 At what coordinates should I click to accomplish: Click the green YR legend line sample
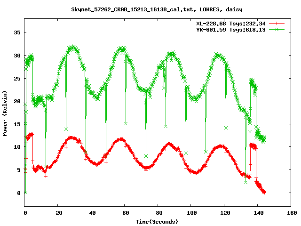point(277,29)
